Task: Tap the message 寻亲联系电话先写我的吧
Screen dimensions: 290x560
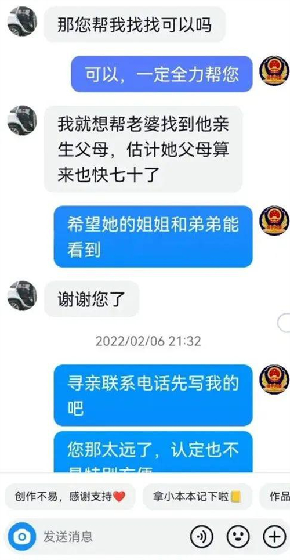Action: point(153,395)
